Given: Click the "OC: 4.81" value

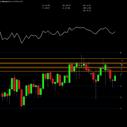Looking at the screenshot, I should point(87,6).
